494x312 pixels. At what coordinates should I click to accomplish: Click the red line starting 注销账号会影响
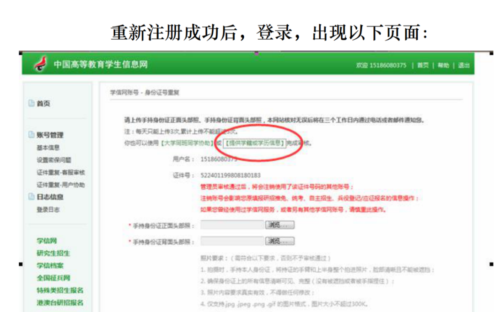[x=309, y=198]
